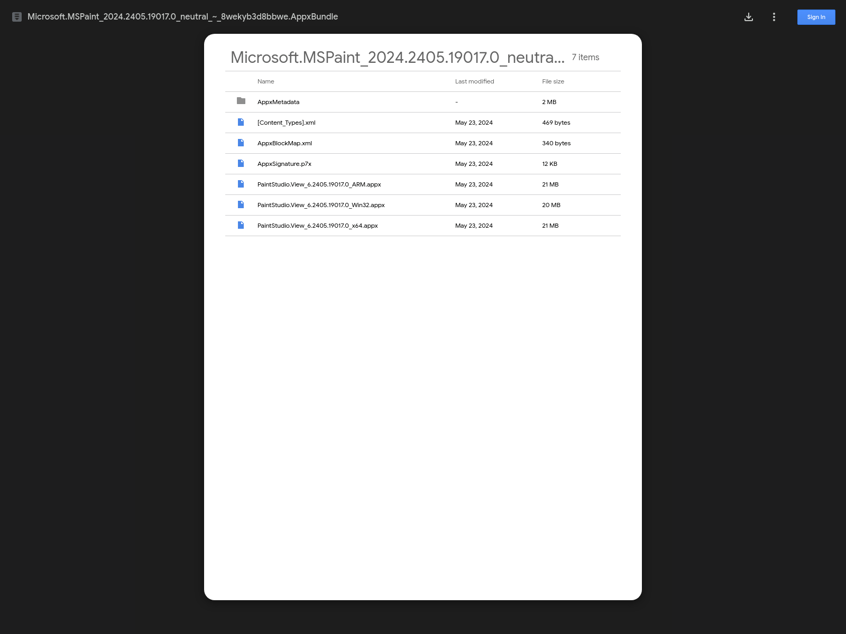This screenshot has height=634, width=846.
Task: Click the dash under Last modified for AppxMetadata
Action: [456, 102]
